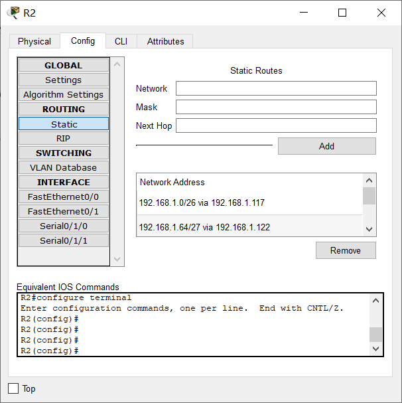The image size is (402, 403).
Task: Toggle the Top checkbox
Action: [13, 388]
